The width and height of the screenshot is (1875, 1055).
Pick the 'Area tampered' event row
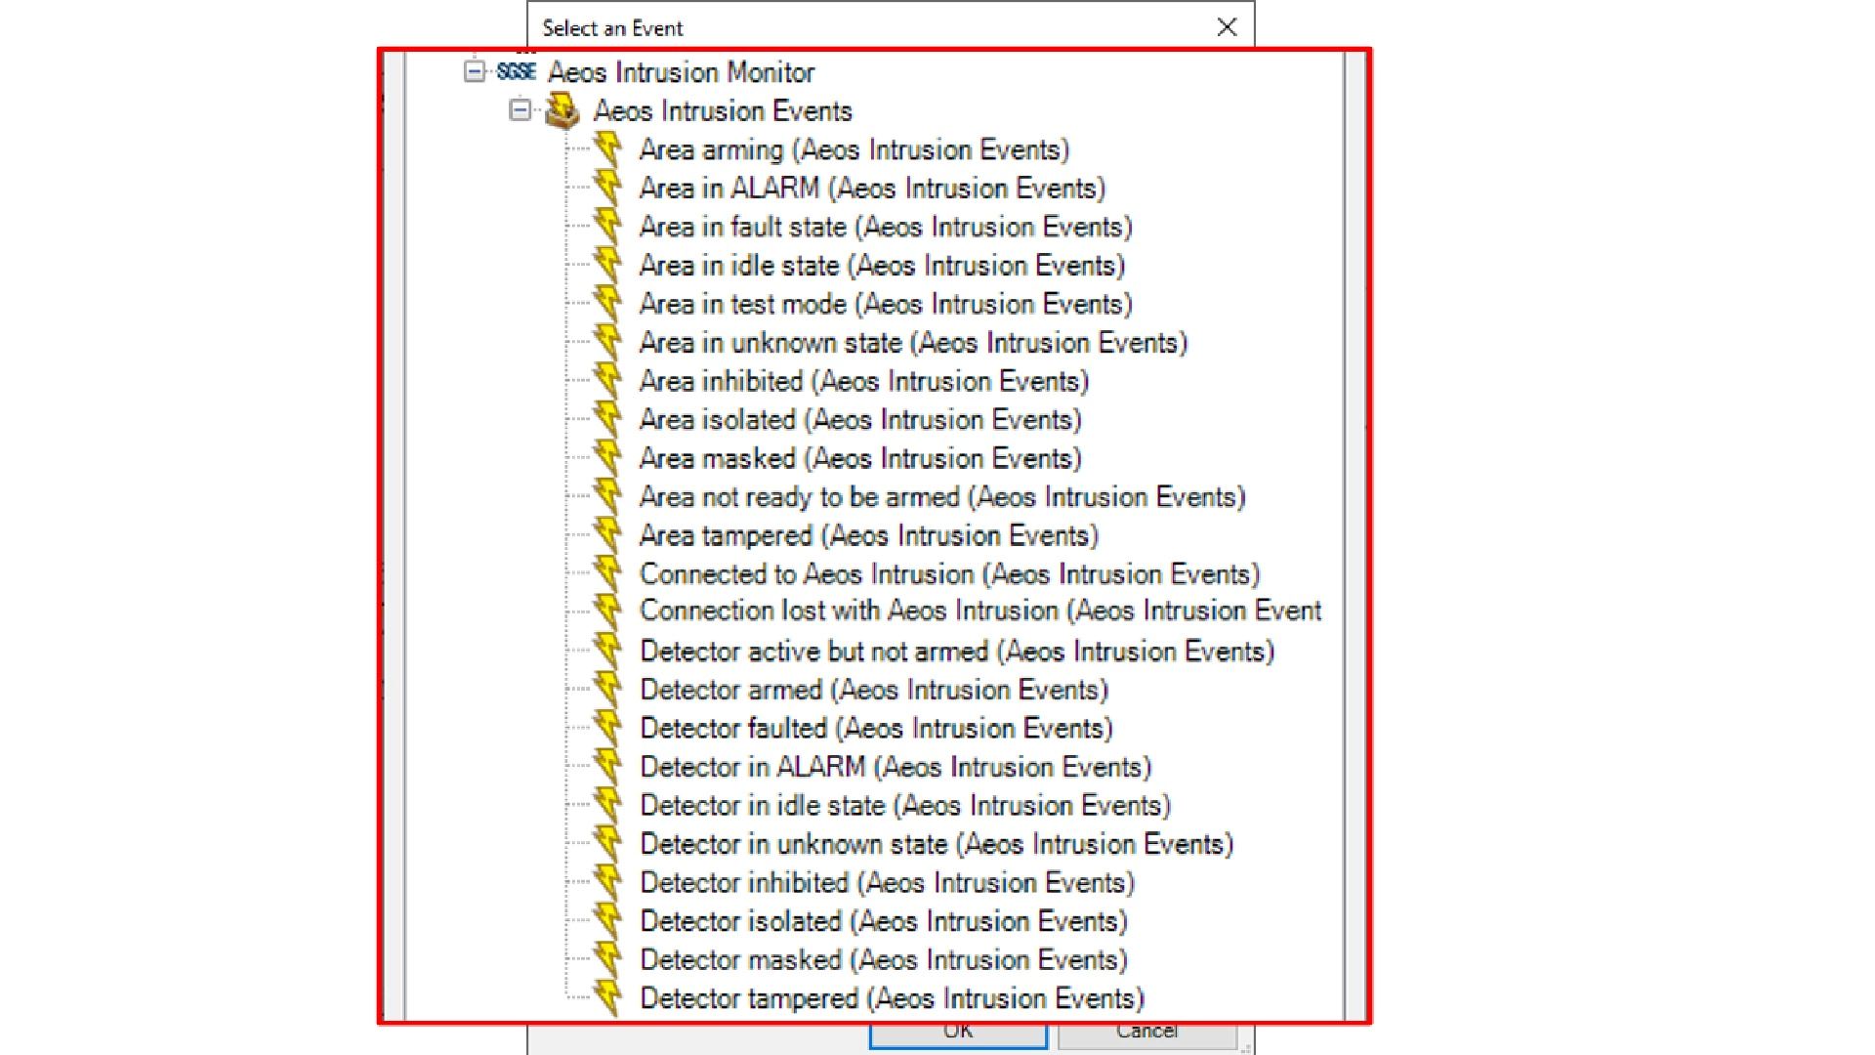pos(869,535)
